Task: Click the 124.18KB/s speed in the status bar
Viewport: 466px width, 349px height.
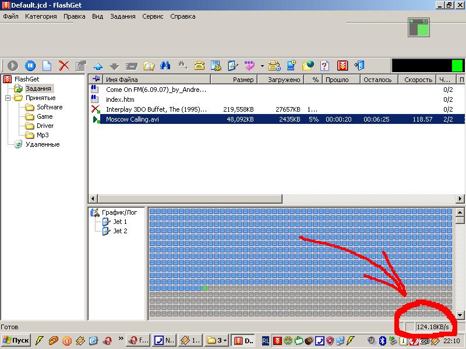Action: point(432,327)
